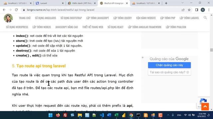The width and height of the screenshot is (213, 119).
Task: Open the VẬN HÀNH WEBSITE menu
Action: tap(146, 18)
